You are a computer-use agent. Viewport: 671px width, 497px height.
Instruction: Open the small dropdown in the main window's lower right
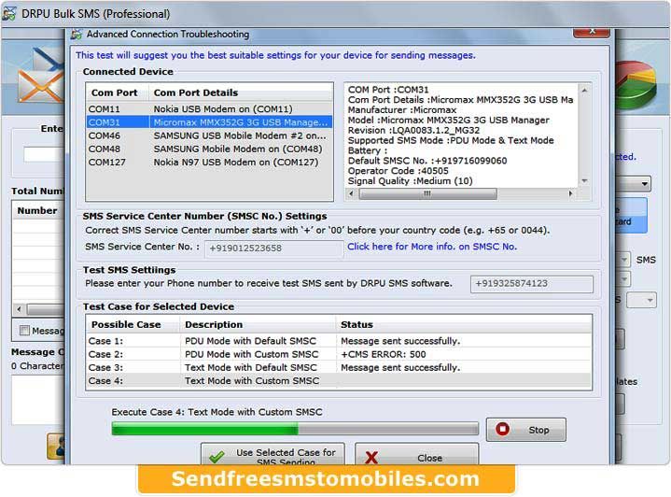pos(641,300)
